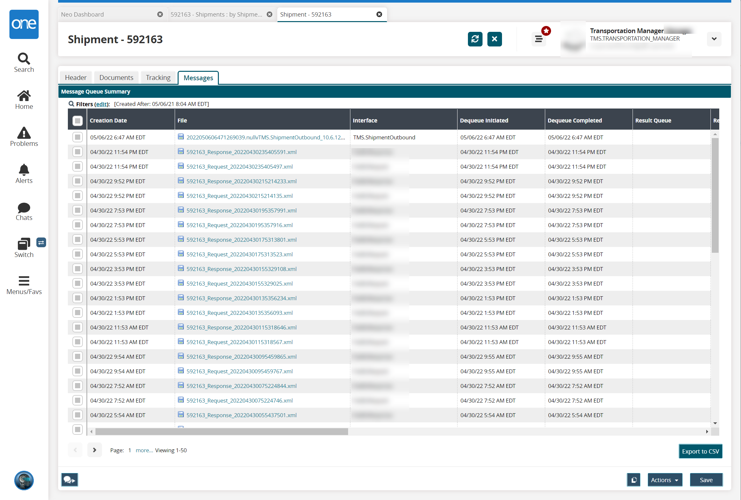Select the checkbox for 05/06/22 6:47 AM row
741x500 pixels.
(78, 137)
